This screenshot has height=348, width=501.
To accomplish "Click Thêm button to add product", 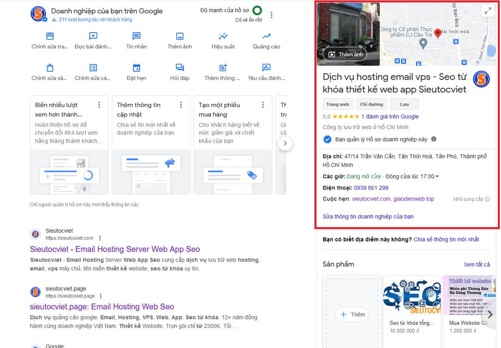I will pyautogui.click(x=352, y=315).
